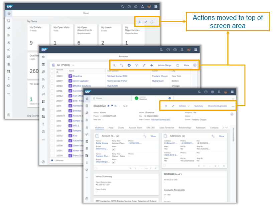274x206 pixels.
Task: Click favorite star next to Bluedrive title
Action: point(108,106)
